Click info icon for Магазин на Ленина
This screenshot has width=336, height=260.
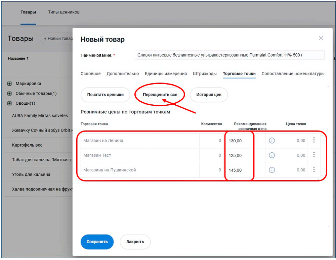pos(272,141)
